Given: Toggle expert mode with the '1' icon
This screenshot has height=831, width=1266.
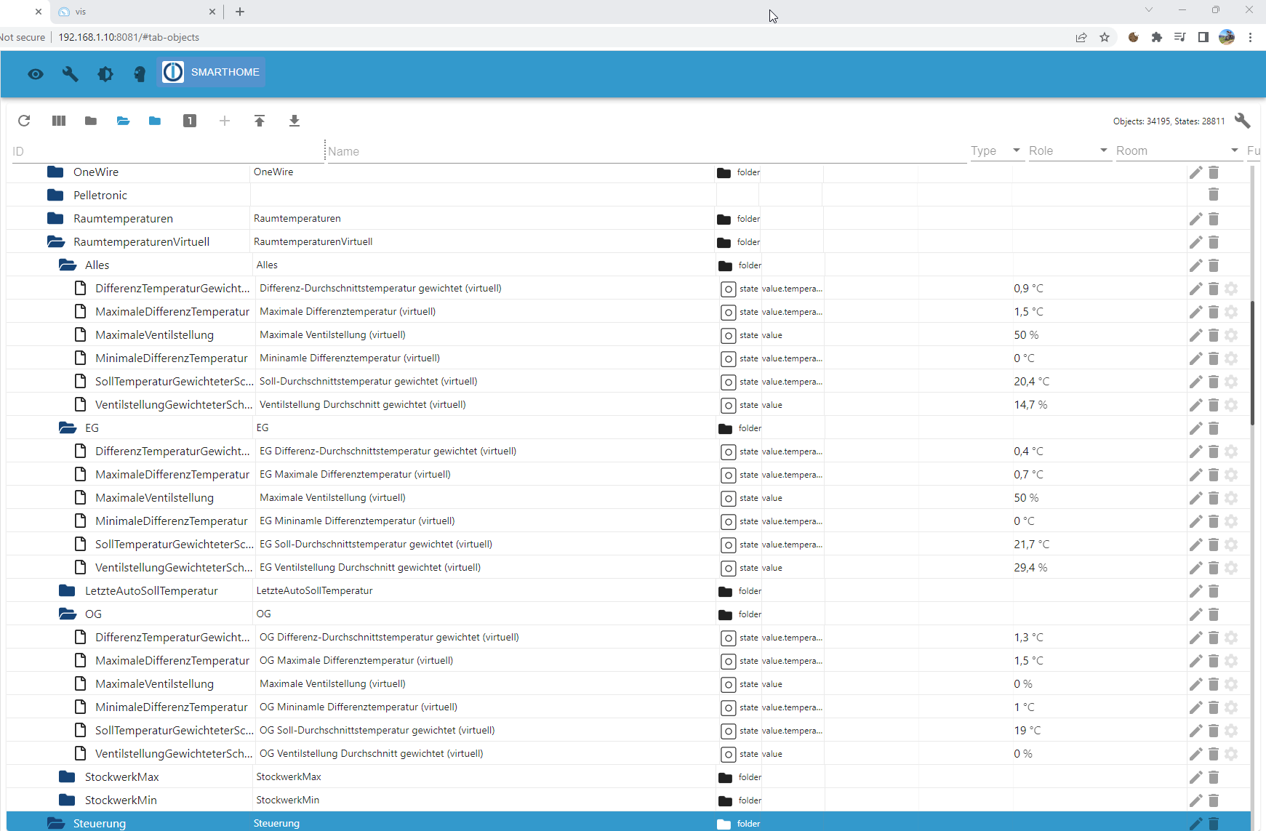Looking at the screenshot, I should [x=189, y=121].
